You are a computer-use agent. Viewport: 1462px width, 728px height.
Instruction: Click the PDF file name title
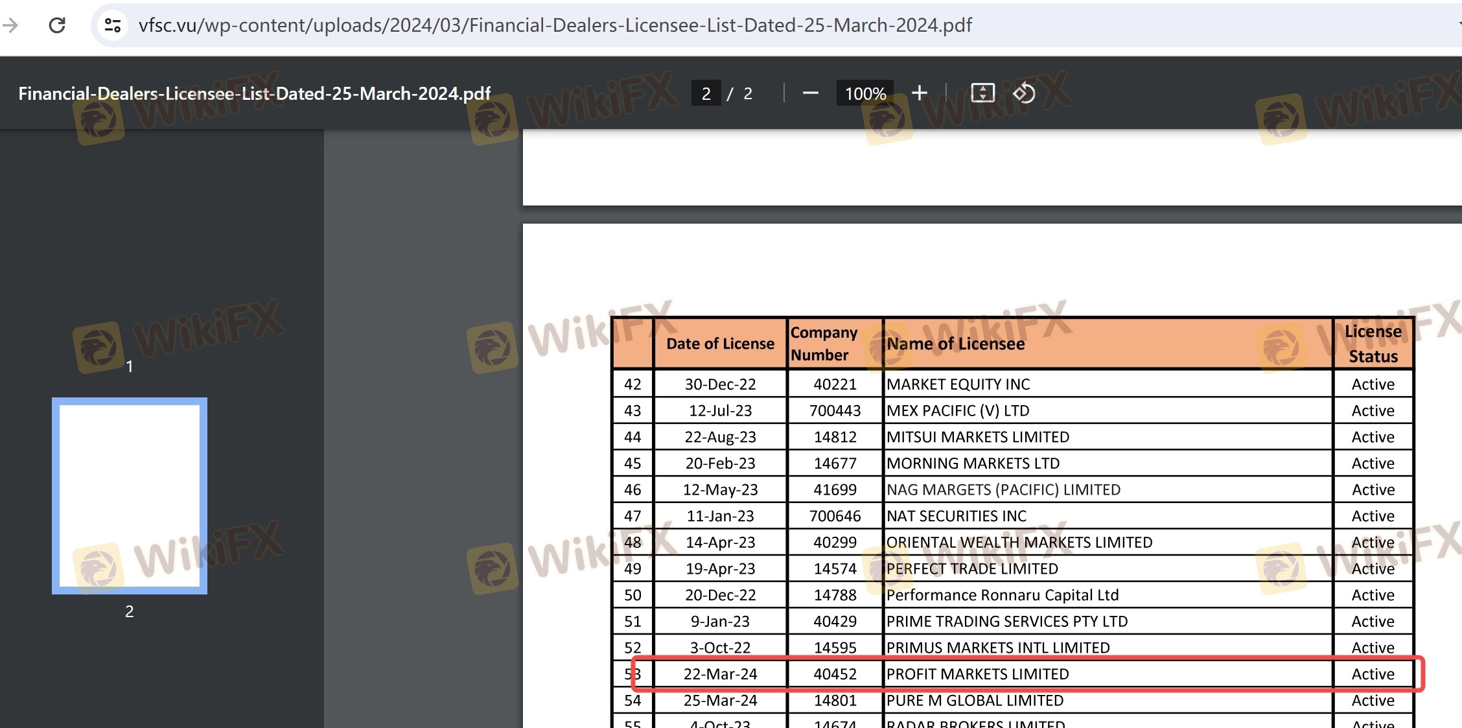pos(254,93)
